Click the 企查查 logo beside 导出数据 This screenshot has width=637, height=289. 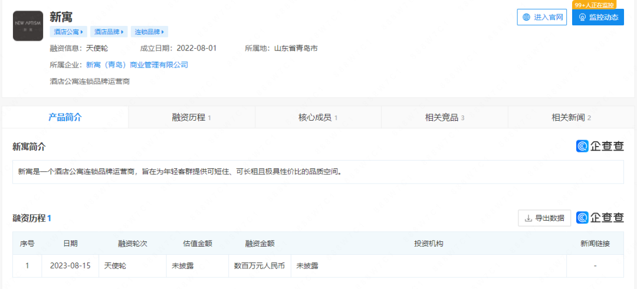click(x=600, y=218)
